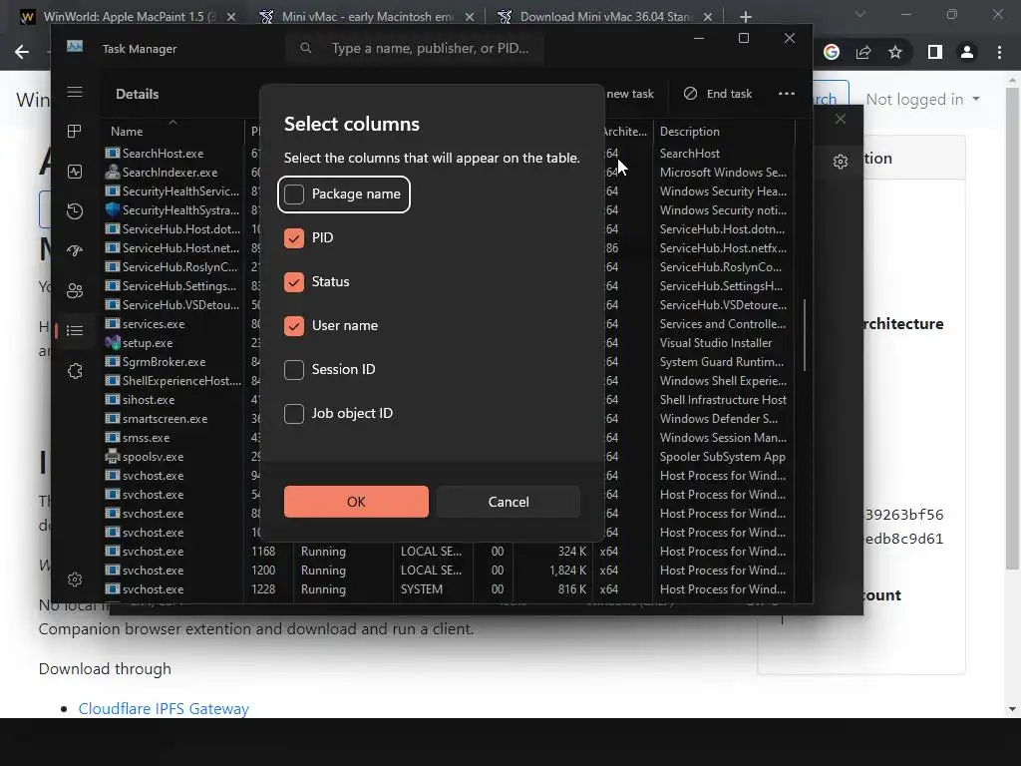Uncheck the Status column checkbox
The width and height of the screenshot is (1021, 766).
[x=294, y=282]
